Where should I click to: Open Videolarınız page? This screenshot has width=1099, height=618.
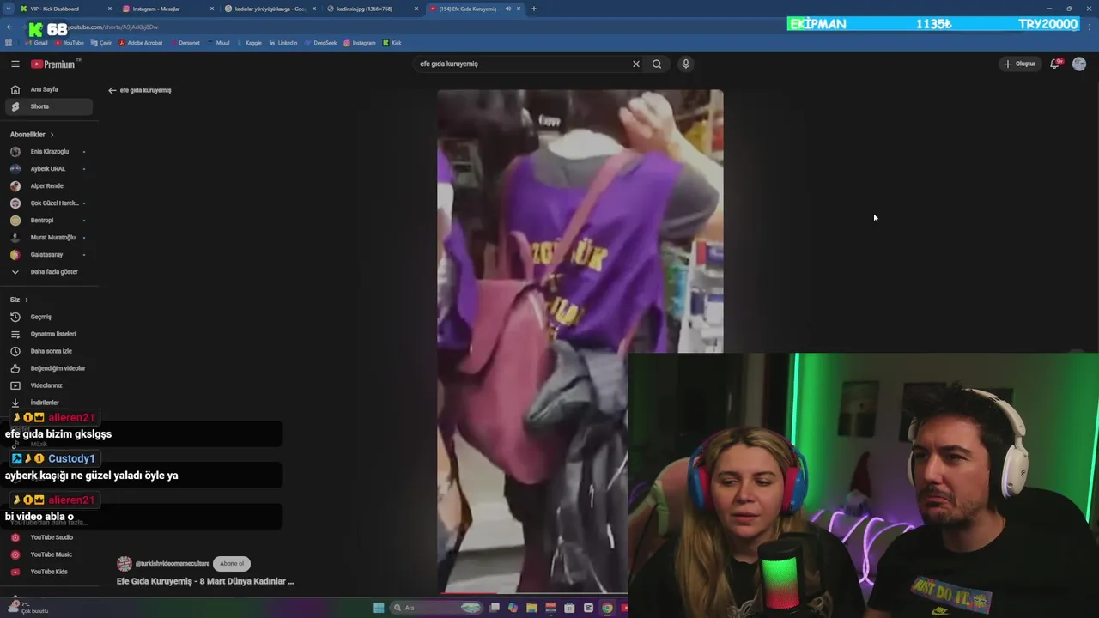(48, 385)
